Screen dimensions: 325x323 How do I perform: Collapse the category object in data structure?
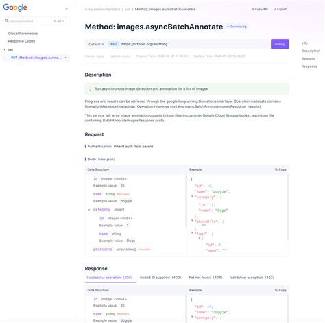coord(89,210)
